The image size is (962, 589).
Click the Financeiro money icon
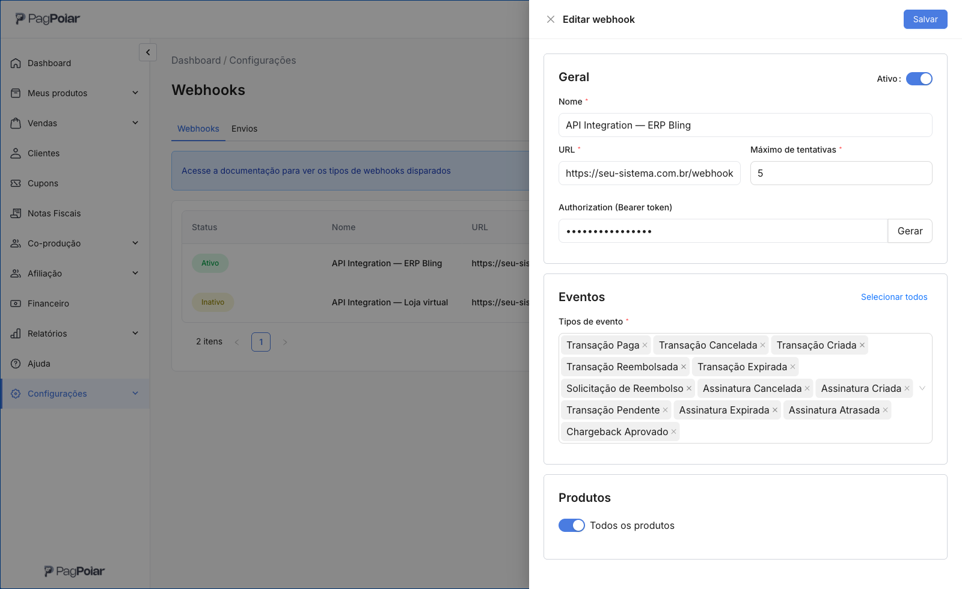(16, 304)
